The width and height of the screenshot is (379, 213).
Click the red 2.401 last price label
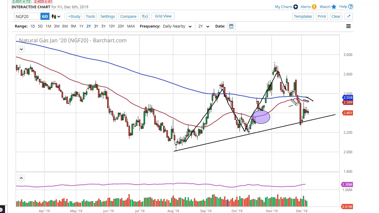coord(348,113)
